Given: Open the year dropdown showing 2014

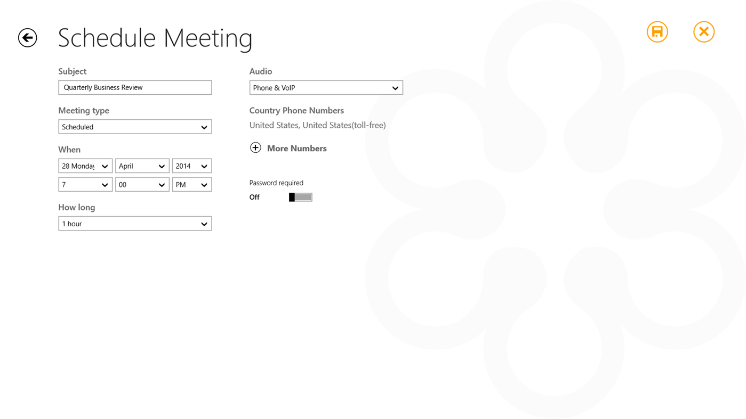Looking at the screenshot, I should [x=191, y=166].
